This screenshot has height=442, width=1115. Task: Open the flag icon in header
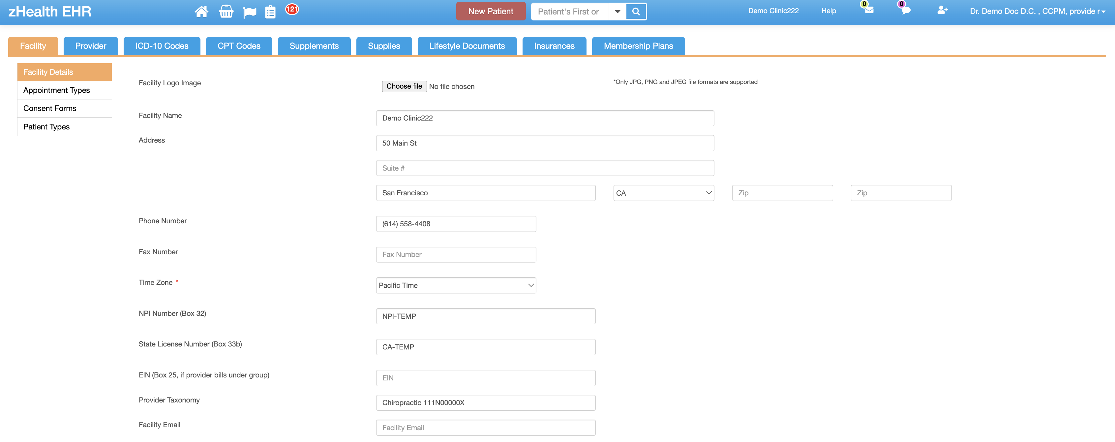pyautogui.click(x=250, y=12)
